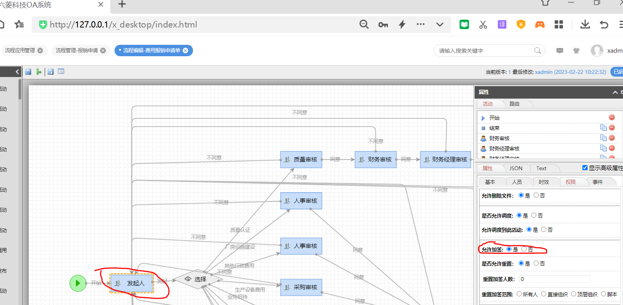Click the save process floppy icon
This screenshot has width=623, height=305.
coord(28,72)
